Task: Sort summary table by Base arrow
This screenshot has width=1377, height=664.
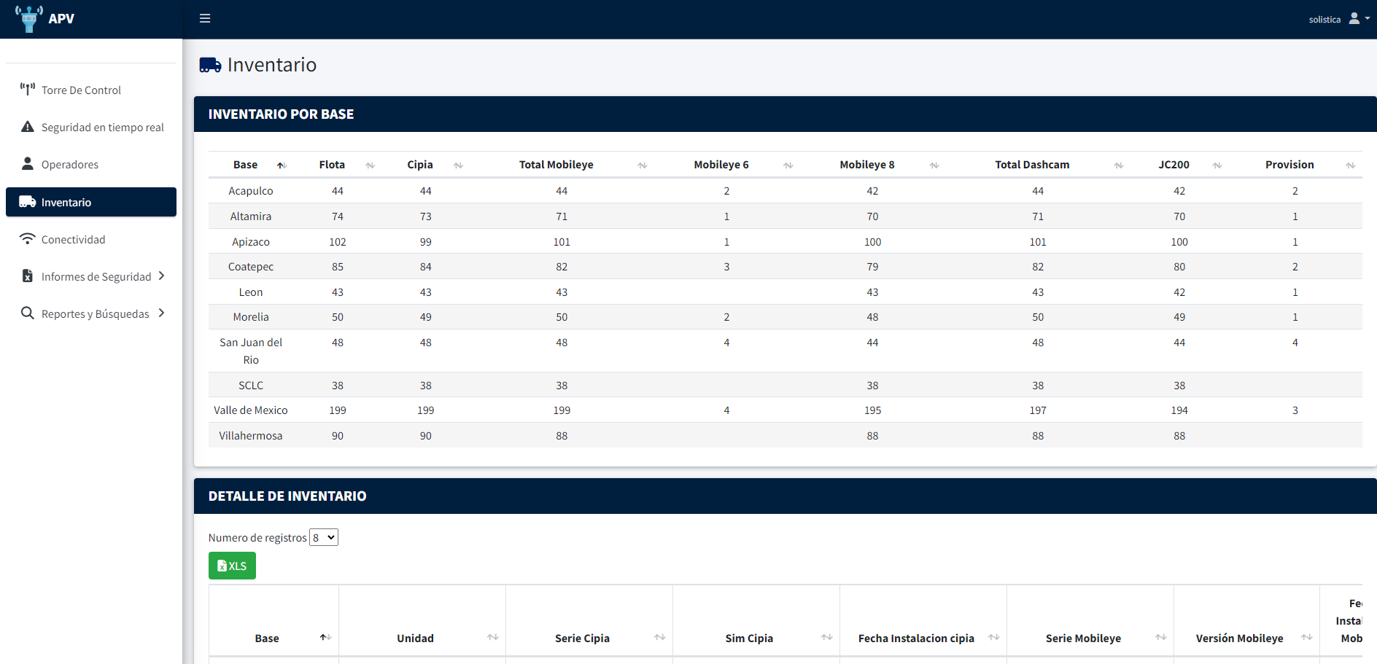Action: [282, 165]
